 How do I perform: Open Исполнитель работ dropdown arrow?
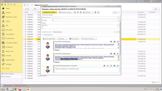(115, 32)
